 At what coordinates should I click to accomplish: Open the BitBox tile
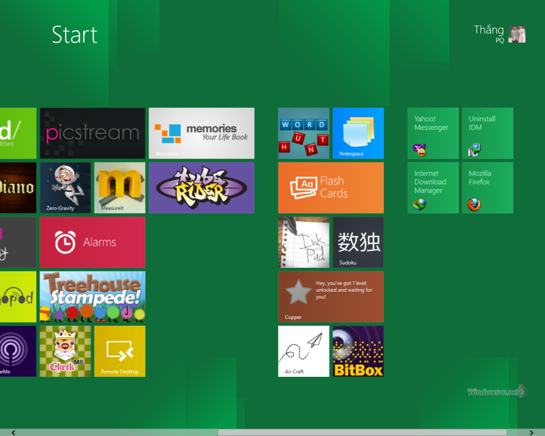(358, 351)
